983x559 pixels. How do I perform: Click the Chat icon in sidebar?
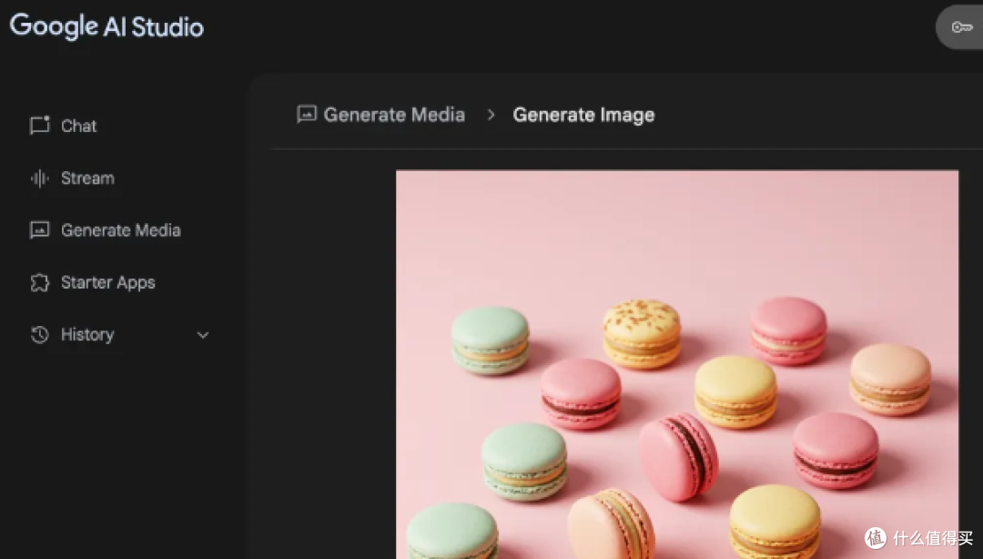pos(39,126)
